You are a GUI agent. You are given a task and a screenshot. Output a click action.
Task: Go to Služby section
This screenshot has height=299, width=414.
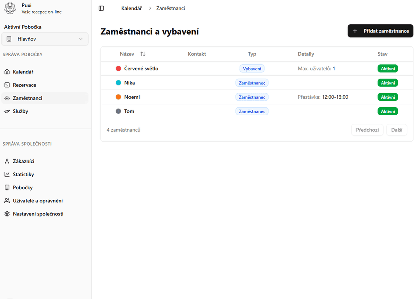click(45, 111)
